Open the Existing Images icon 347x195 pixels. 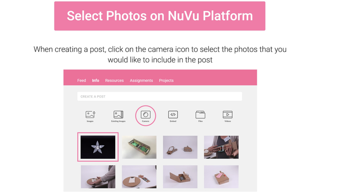point(119,115)
